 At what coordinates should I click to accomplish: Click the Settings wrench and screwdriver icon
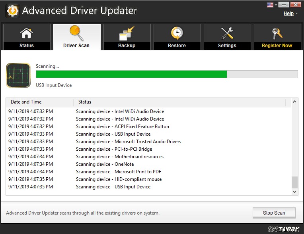227,33
